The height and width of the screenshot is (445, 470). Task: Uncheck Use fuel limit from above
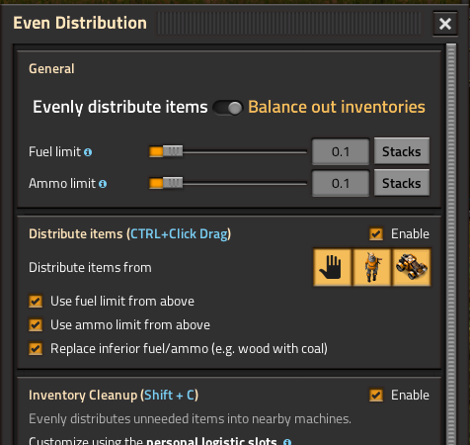[36, 302]
